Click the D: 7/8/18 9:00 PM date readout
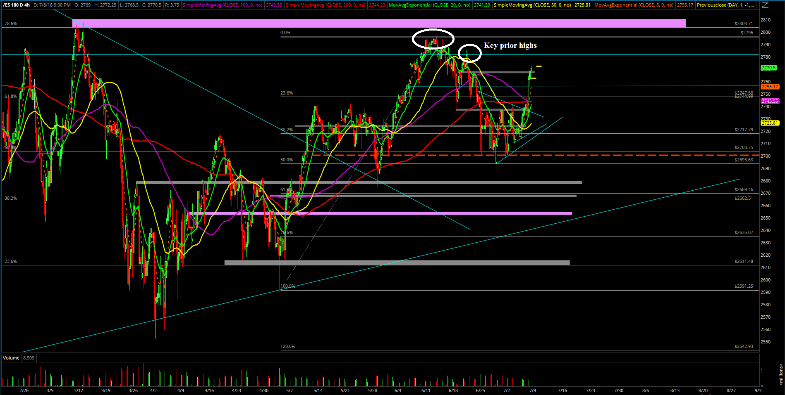This screenshot has width=785, height=395. (x=52, y=5)
